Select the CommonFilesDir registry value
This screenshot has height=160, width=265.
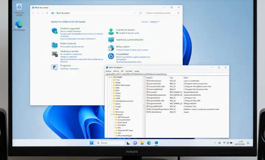click(155, 84)
